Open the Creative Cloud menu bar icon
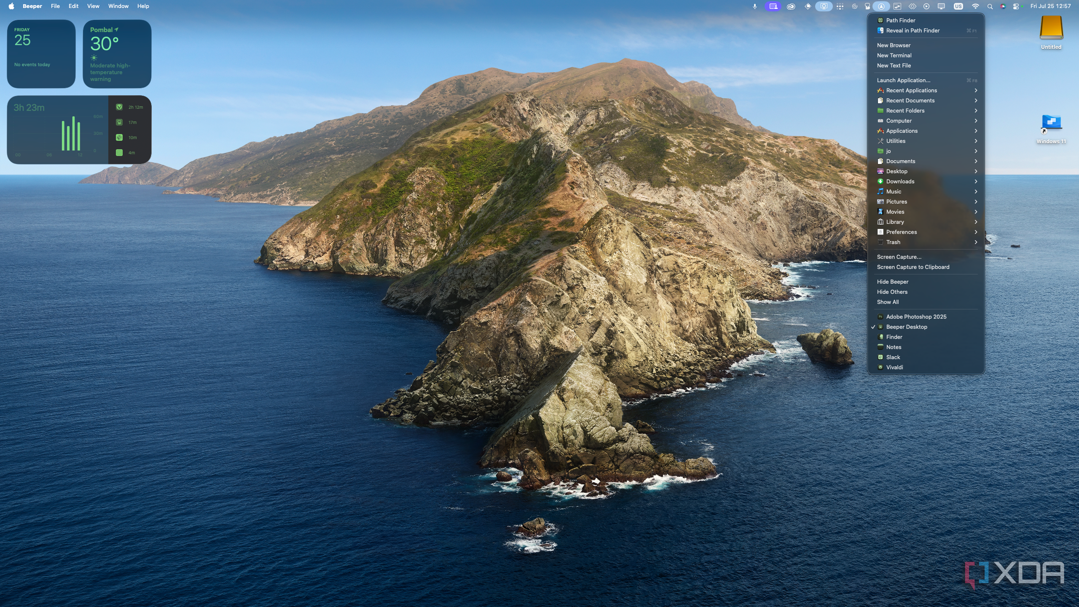The image size is (1079, 607). click(x=791, y=6)
